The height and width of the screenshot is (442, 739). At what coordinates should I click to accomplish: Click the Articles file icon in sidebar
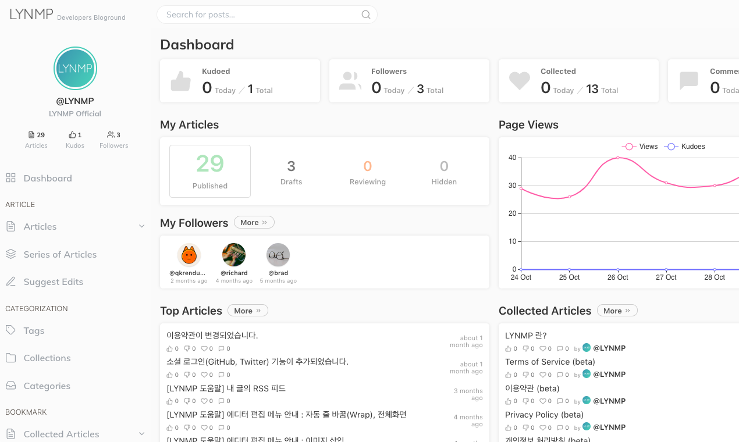tap(10, 226)
